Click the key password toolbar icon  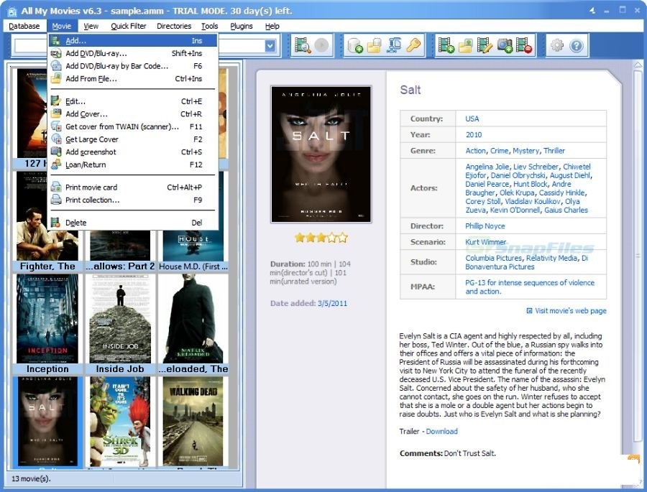413,46
